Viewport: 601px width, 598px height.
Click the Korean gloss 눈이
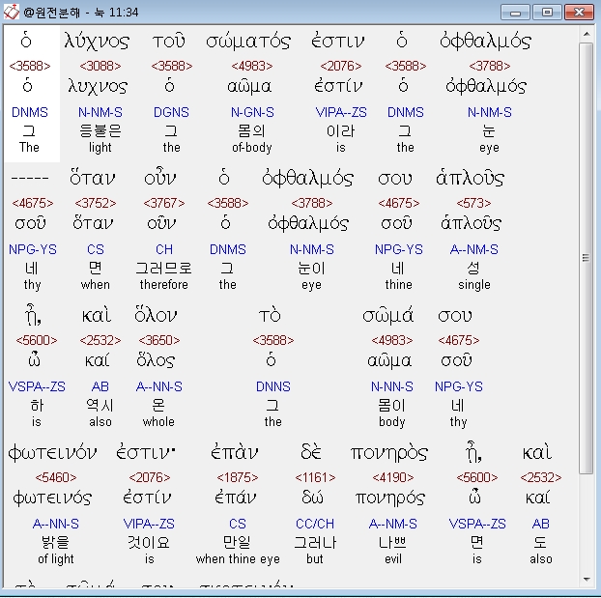[x=311, y=268]
